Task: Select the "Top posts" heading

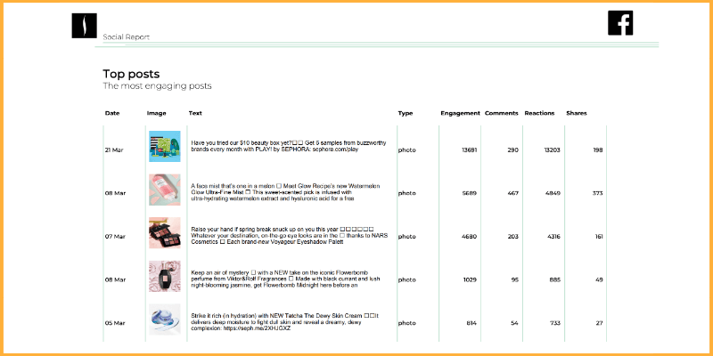Action: [131, 74]
